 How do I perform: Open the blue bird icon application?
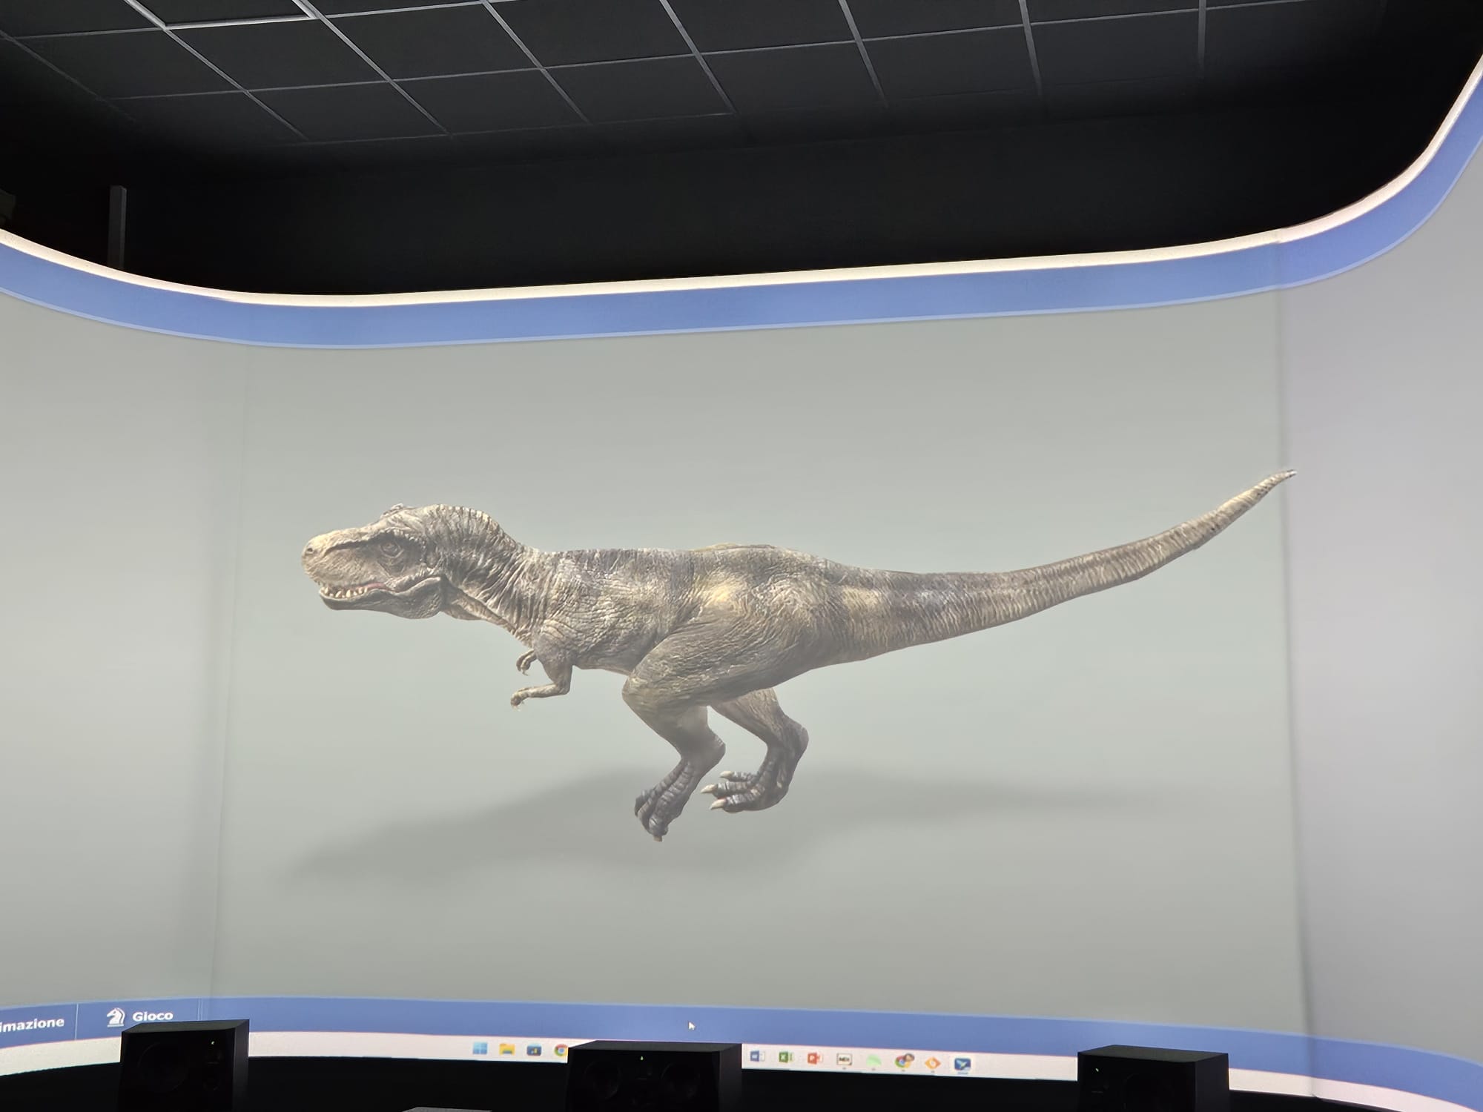pos(962,1065)
